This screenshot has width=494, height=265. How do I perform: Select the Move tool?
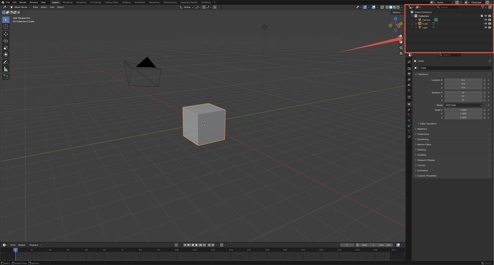coord(6,34)
